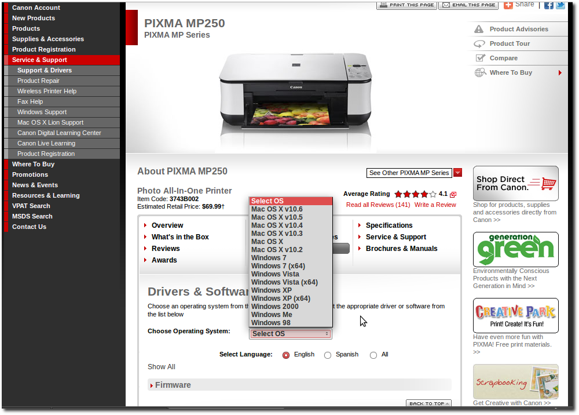Click the Shop Direct From Canon banner
The height and width of the screenshot is (415, 579).
[515, 183]
